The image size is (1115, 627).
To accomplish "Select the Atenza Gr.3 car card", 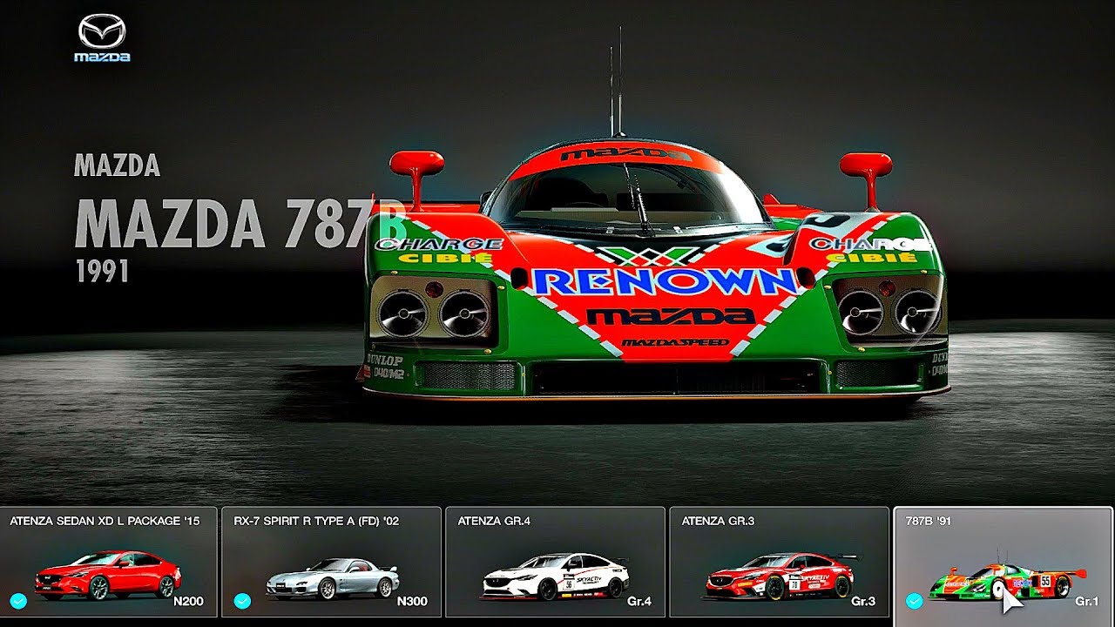I will 779,563.
